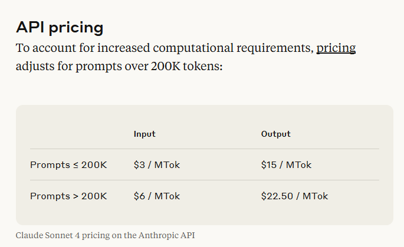Click the $6 / MTok input price
Viewport: 404px width, 247px height.
click(x=157, y=196)
